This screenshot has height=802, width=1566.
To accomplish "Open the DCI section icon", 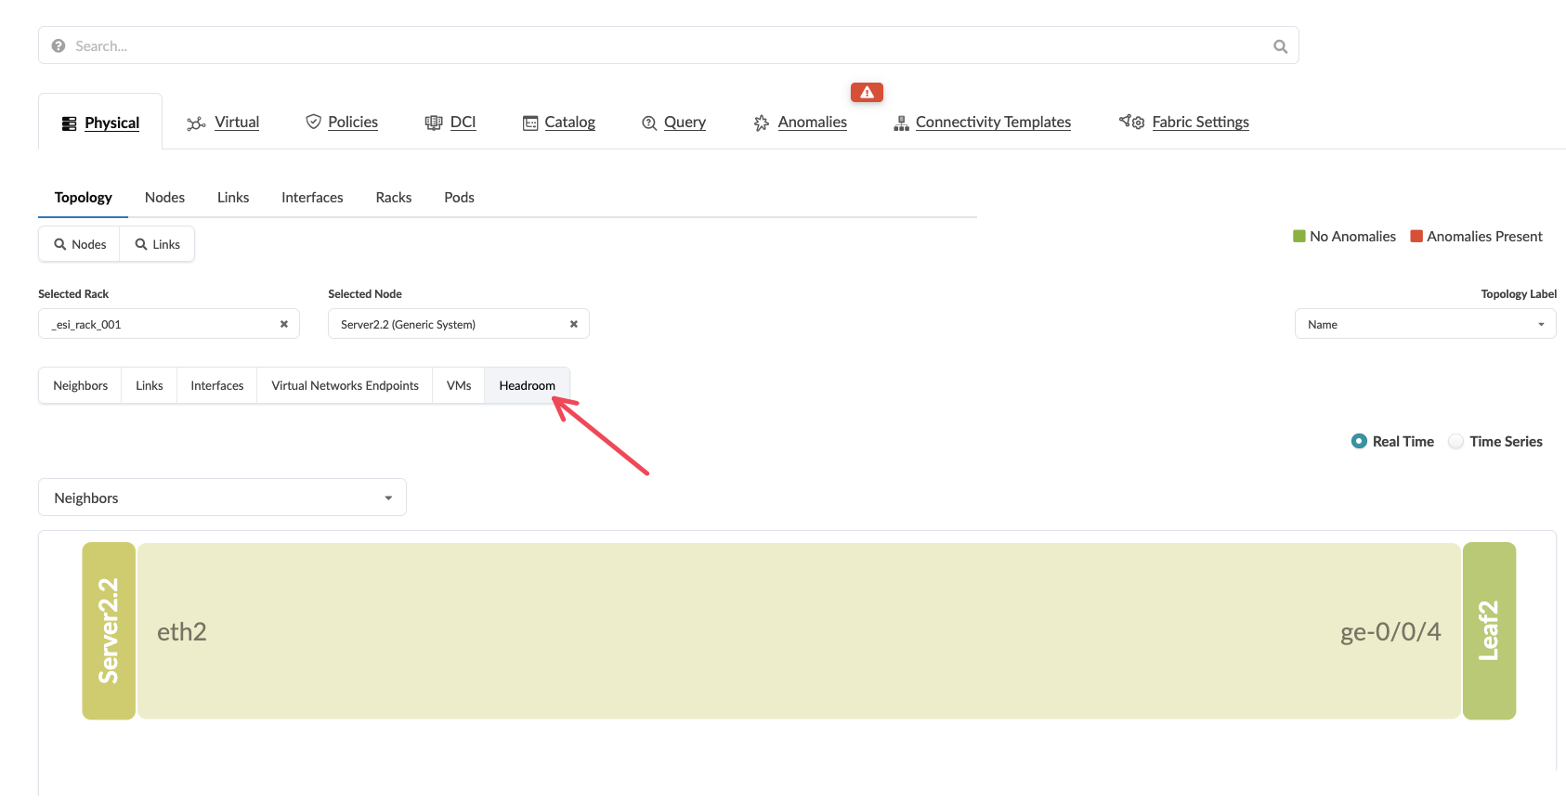I will (433, 123).
